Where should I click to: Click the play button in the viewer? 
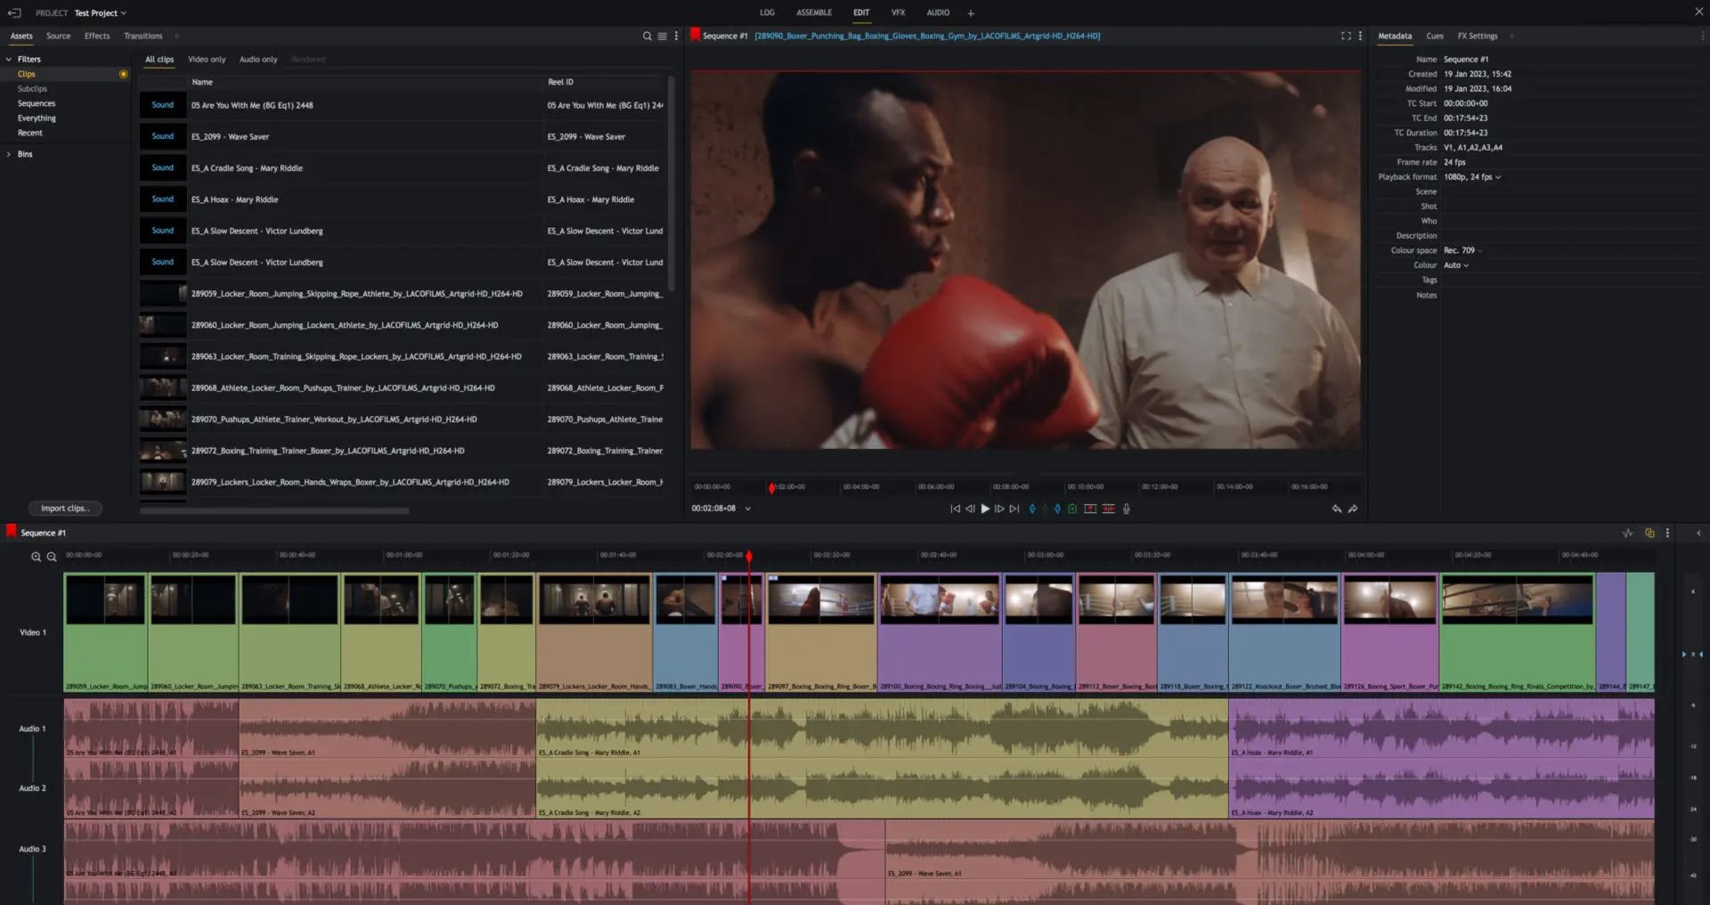tap(984, 509)
